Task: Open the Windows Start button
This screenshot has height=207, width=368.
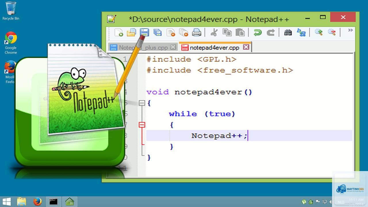Action: pos(7,202)
